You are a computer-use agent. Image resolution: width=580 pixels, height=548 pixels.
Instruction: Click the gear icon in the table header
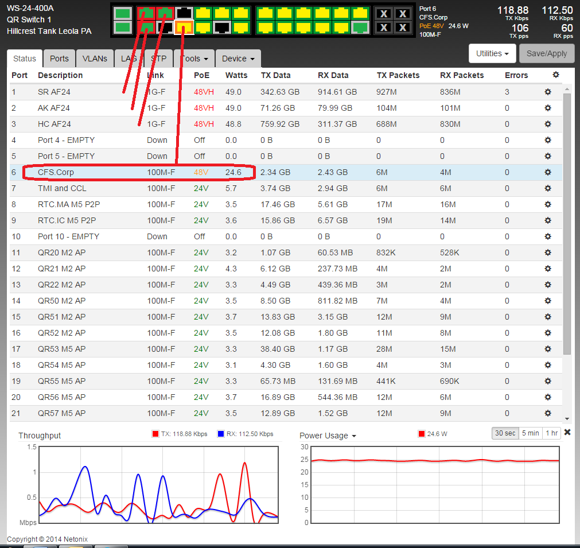555,75
